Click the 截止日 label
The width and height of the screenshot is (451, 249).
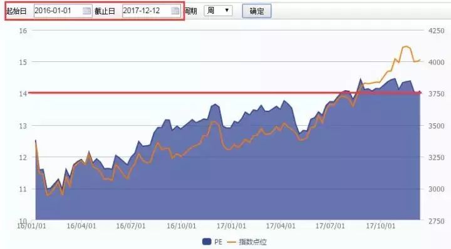tap(105, 11)
